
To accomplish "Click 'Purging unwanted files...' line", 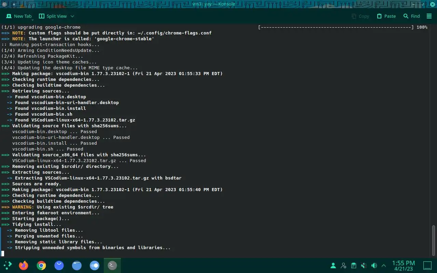I will pos(45,236).
